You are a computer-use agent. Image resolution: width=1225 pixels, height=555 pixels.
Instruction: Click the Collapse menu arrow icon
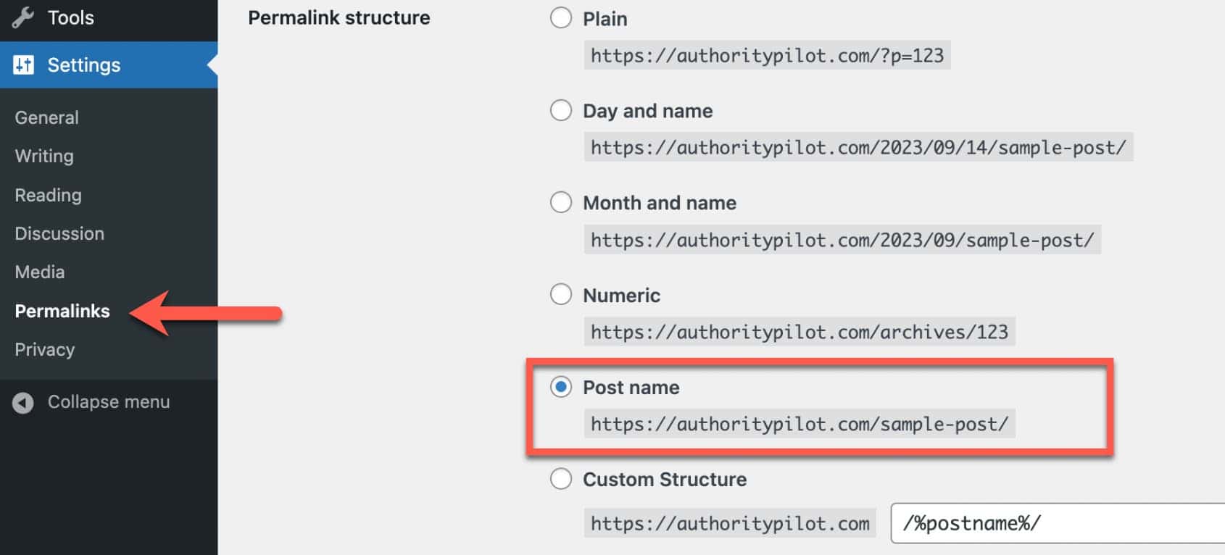pyautogui.click(x=23, y=403)
